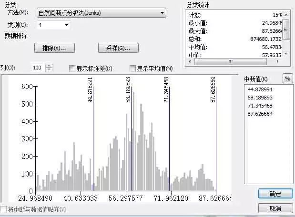Screen dimensions: 295x217
Task: Click the columns spinner down arrow
Action: (50, 70)
